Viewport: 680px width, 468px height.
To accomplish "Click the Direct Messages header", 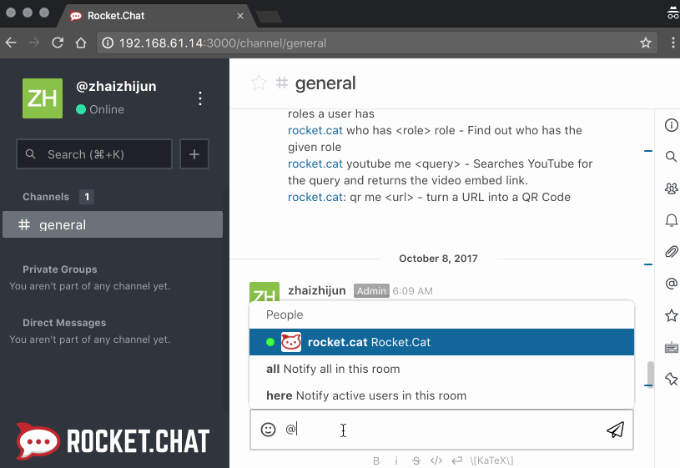I will tap(64, 323).
